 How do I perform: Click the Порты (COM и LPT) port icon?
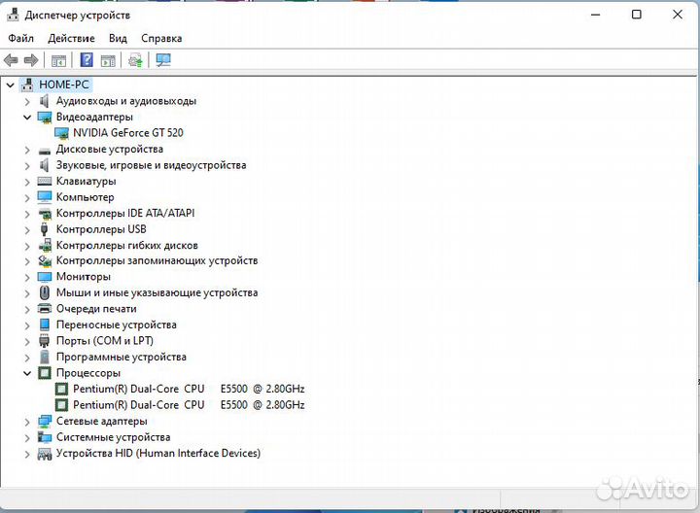[x=44, y=341]
